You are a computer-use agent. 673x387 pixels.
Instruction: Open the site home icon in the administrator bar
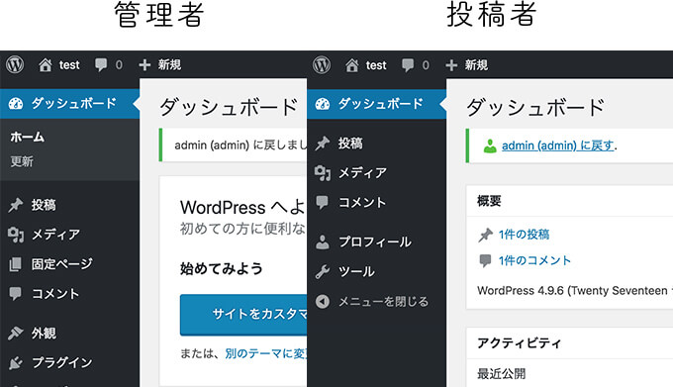[x=46, y=64]
